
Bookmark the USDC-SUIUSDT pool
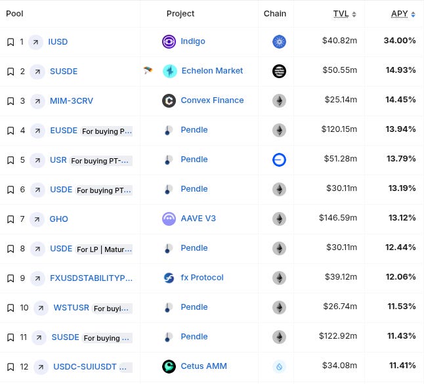11,367
